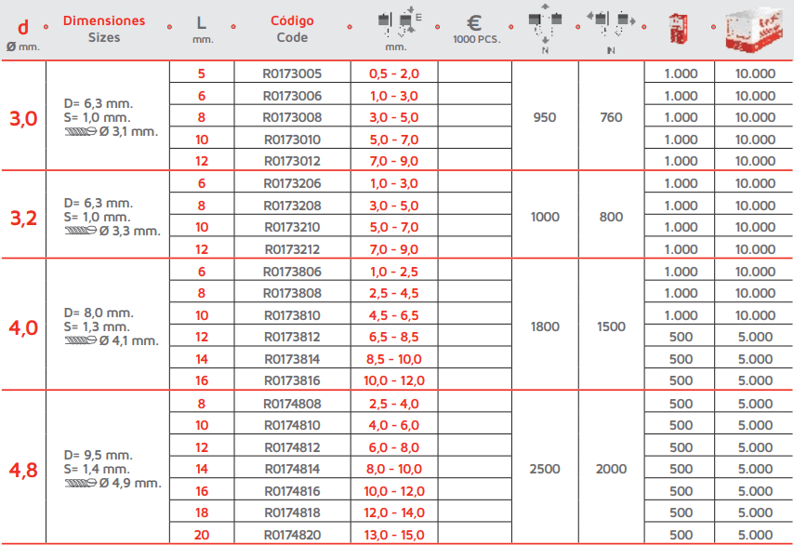The width and height of the screenshot is (794, 546).
Task: Click grip range '8,5 - 10,0'
Action: 394,359
